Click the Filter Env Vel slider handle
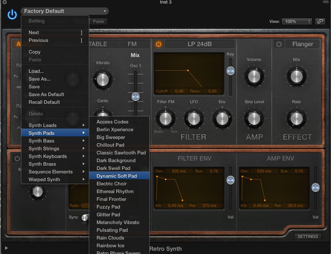This screenshot has height=254, width=331. (x=230, y=180)
